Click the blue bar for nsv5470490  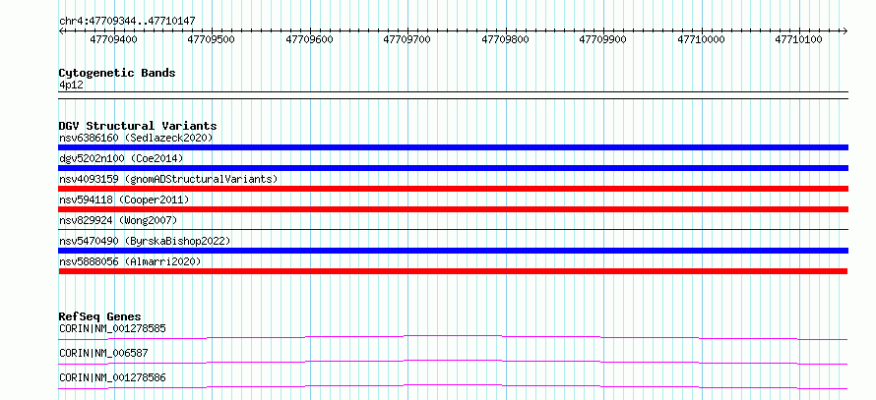453,251
